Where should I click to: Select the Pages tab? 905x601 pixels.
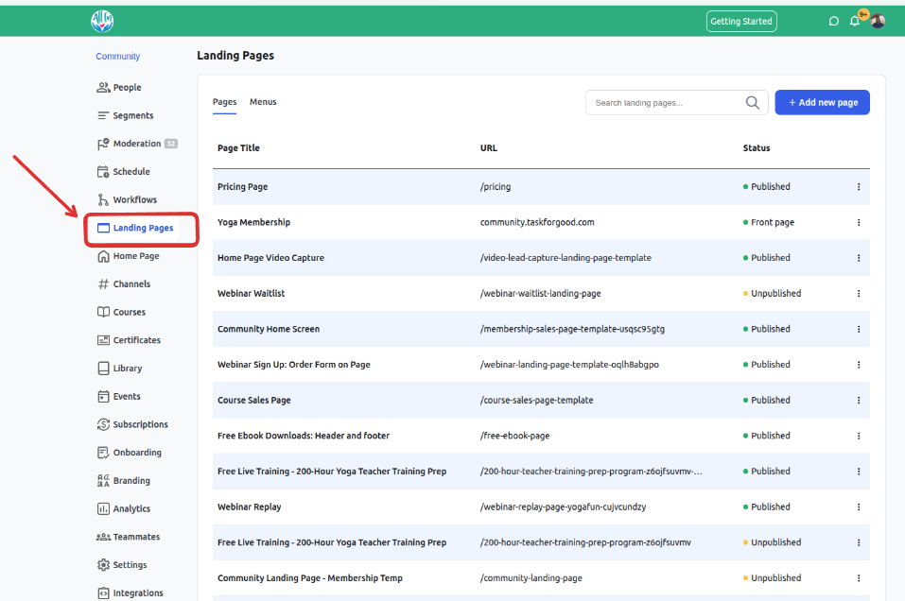(224, 102)
